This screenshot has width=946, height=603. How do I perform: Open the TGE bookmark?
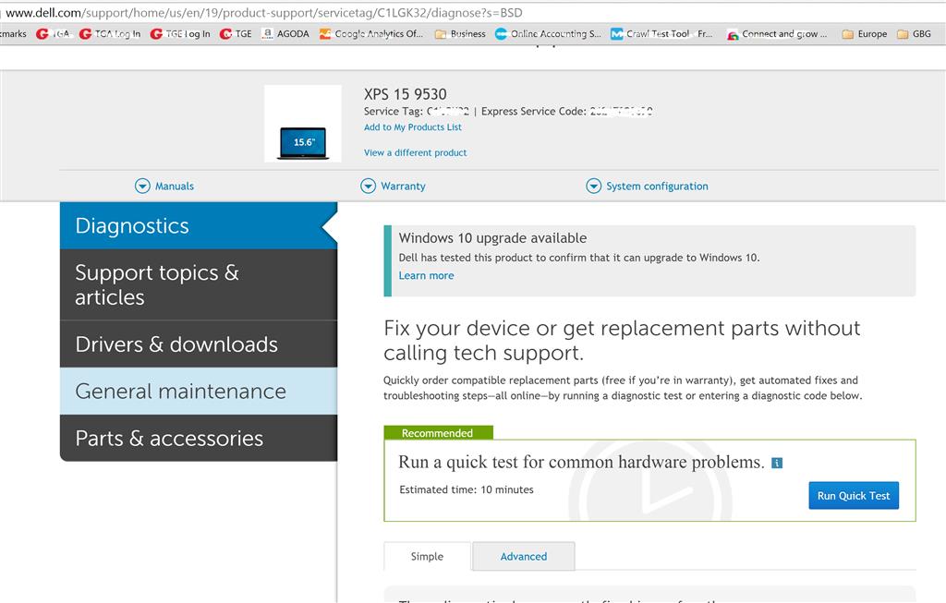pyautogui.click(x=236, y=34)
